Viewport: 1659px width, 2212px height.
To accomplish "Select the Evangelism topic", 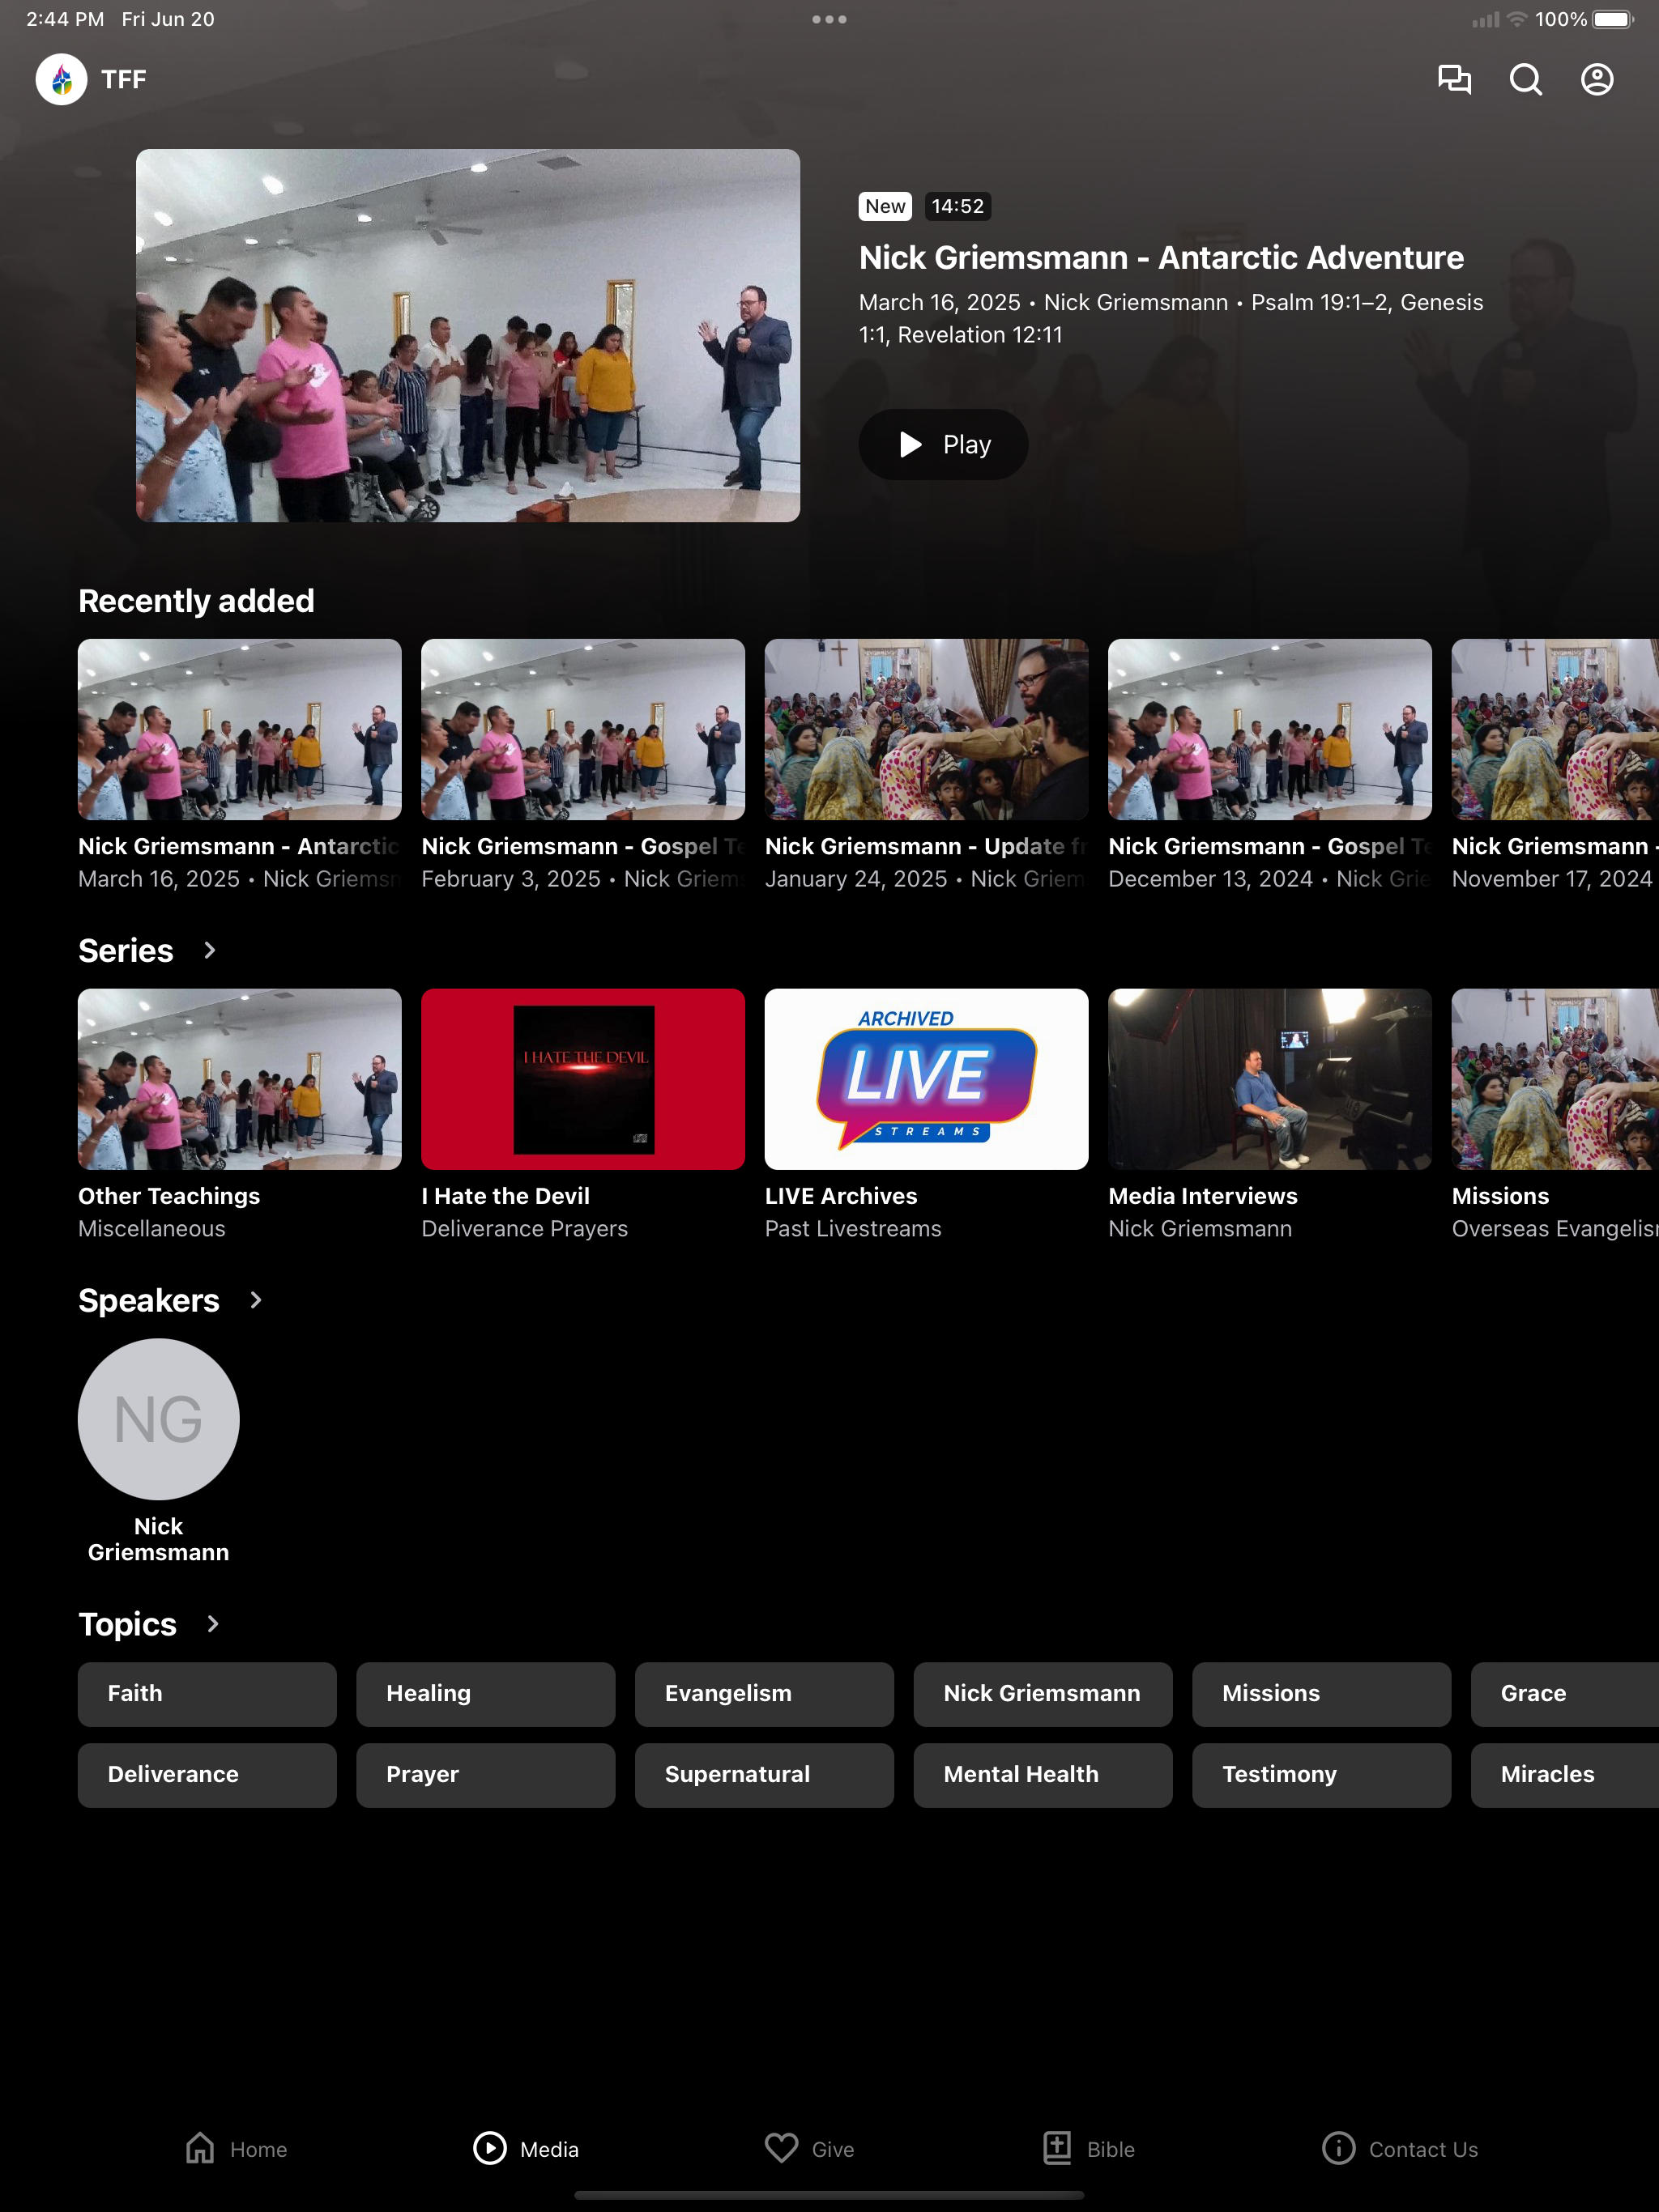I will pos(765,1694).
